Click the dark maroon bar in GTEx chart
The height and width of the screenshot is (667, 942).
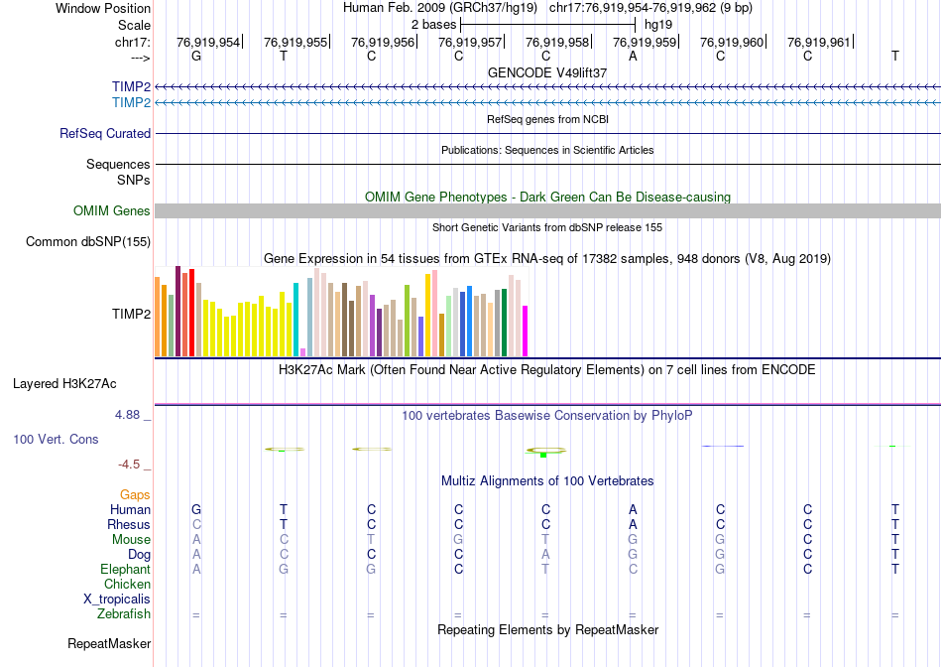click(x=177, y=311)
